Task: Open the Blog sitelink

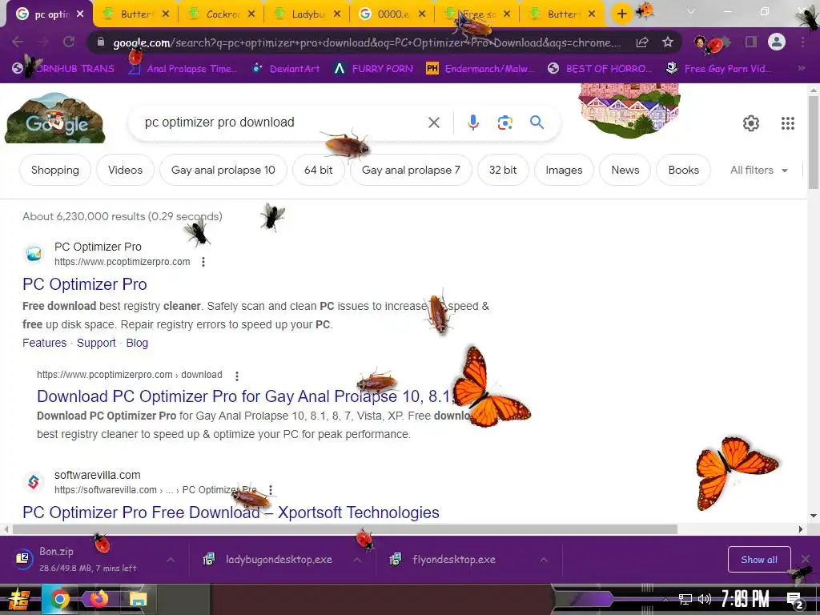Action: [137, 343]
